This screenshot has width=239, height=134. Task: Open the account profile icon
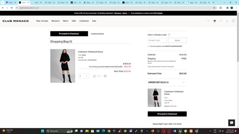(x=227, y=21)
